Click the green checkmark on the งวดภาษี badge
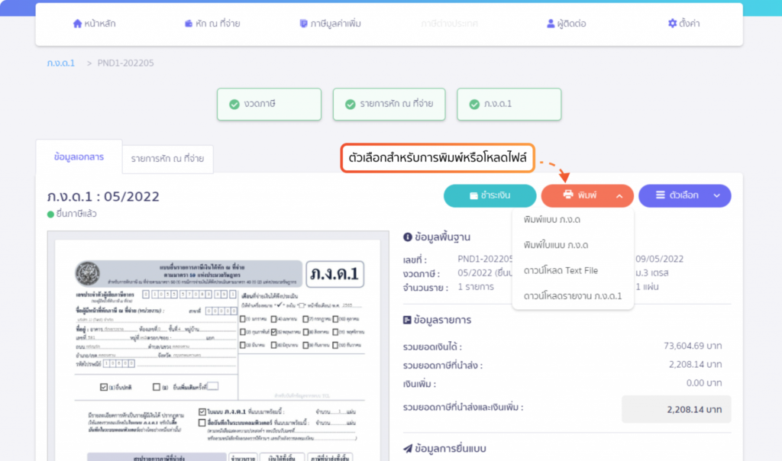Screen dimensions: 782x461 tap(234, 105)
